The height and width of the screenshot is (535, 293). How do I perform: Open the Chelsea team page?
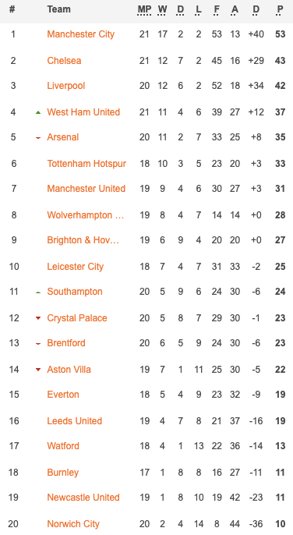[x=64, y=61]
